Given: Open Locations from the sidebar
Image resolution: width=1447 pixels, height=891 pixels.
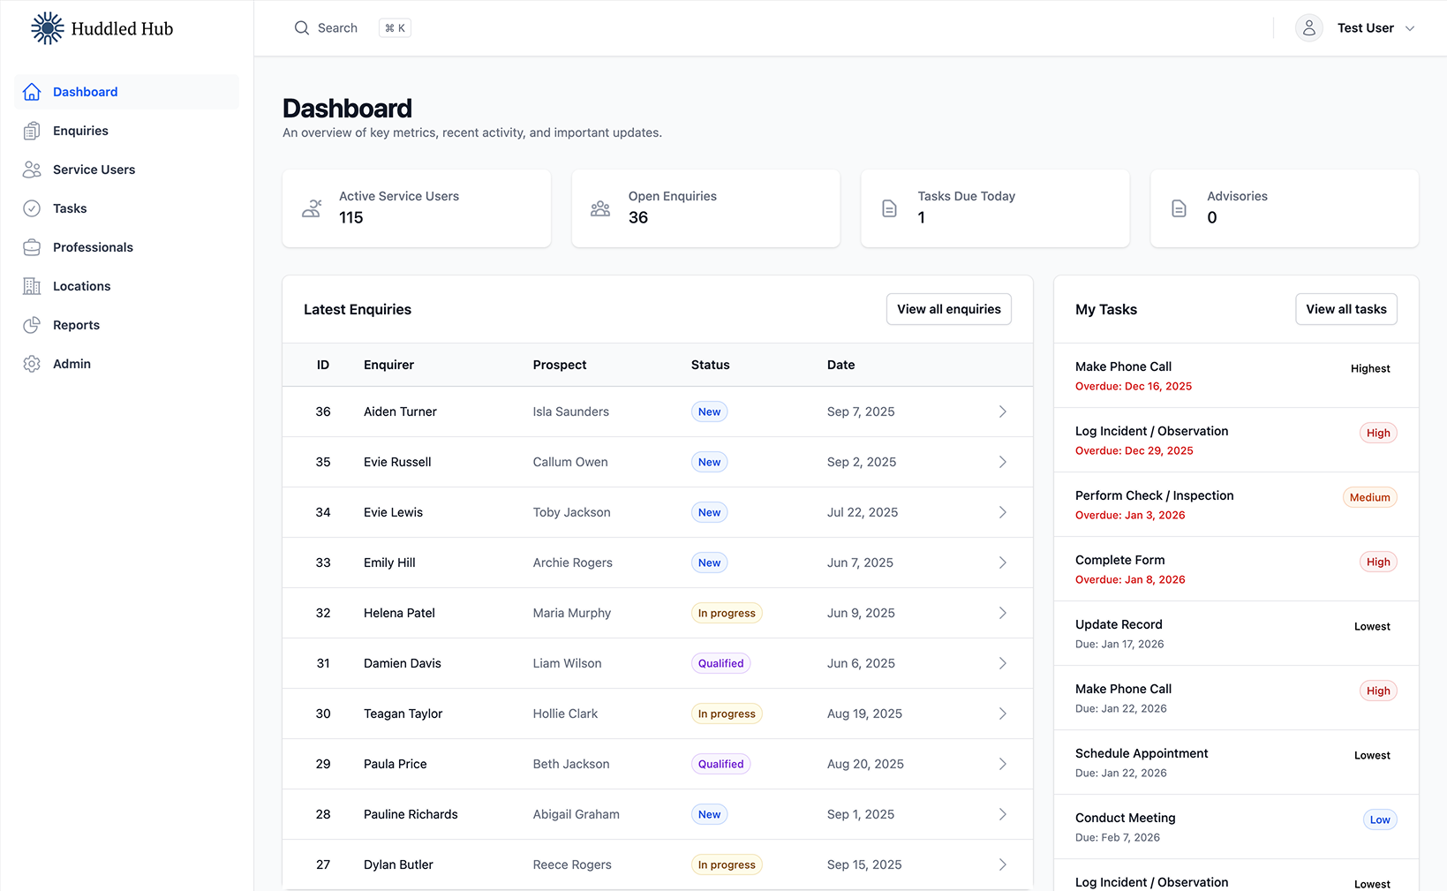Looking at the screenshot, I should (x=82, y=286).
